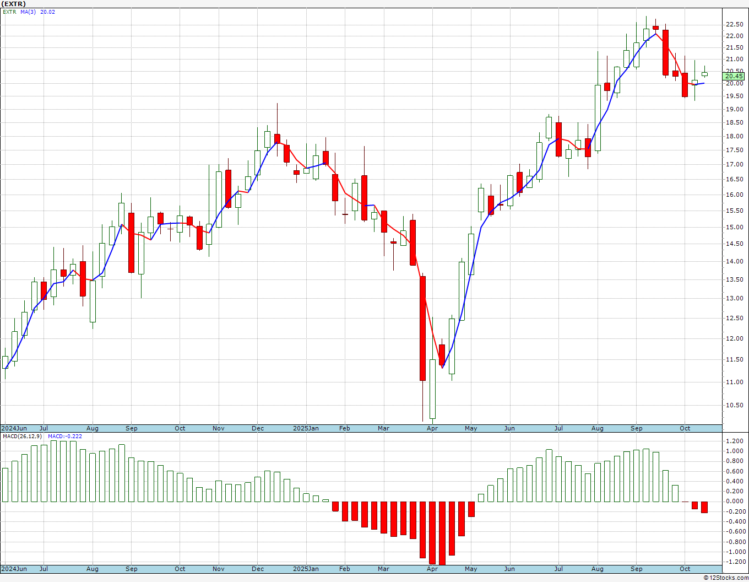Select the 17.00 price axis label
The image size is (749, 582).
pyautogui.click(x=734, y=164)
